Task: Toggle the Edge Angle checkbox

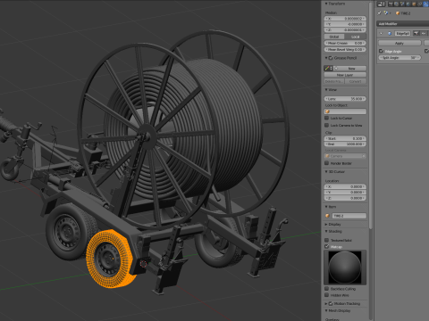Action: 381,51
